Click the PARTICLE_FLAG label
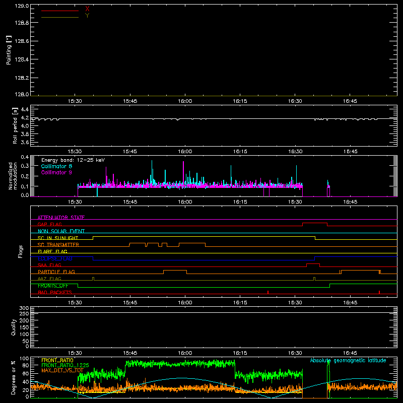403x403 pixels. click(56, 272)
